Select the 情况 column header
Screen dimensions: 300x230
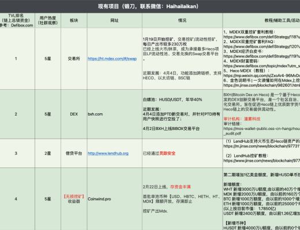[x=182, y=21]
